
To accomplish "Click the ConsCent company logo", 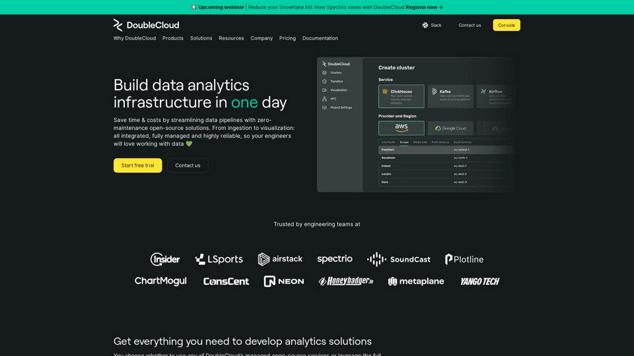I will click(x=226, y=282).
